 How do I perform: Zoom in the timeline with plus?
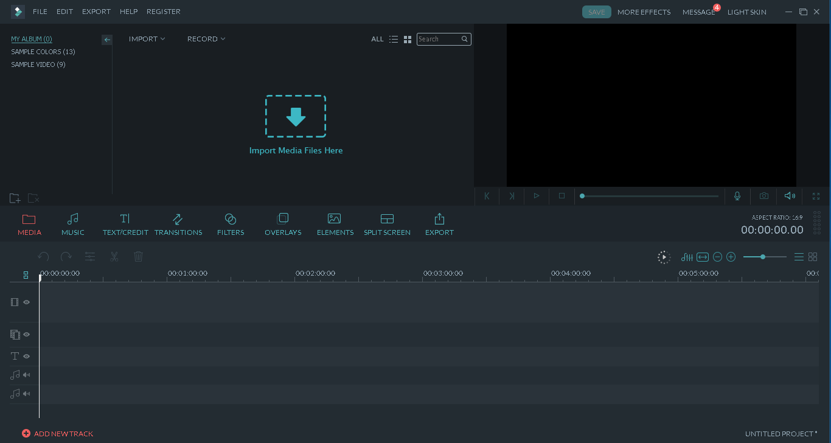click(x=731, y=257)
